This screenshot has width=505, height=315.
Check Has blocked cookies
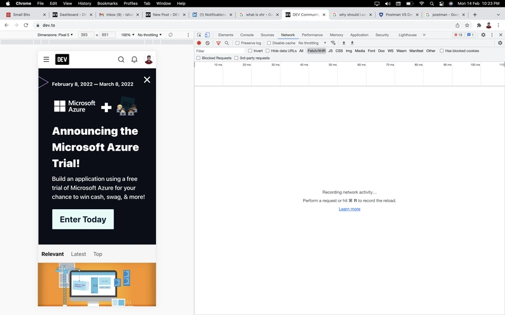[x=442, y=51]
